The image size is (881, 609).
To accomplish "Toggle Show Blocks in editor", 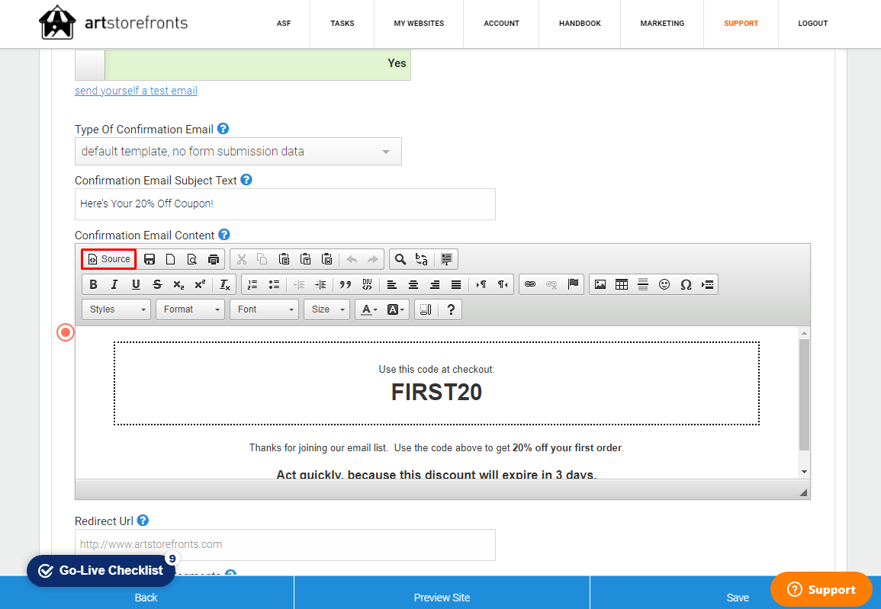I will click(x=426, y=309).
